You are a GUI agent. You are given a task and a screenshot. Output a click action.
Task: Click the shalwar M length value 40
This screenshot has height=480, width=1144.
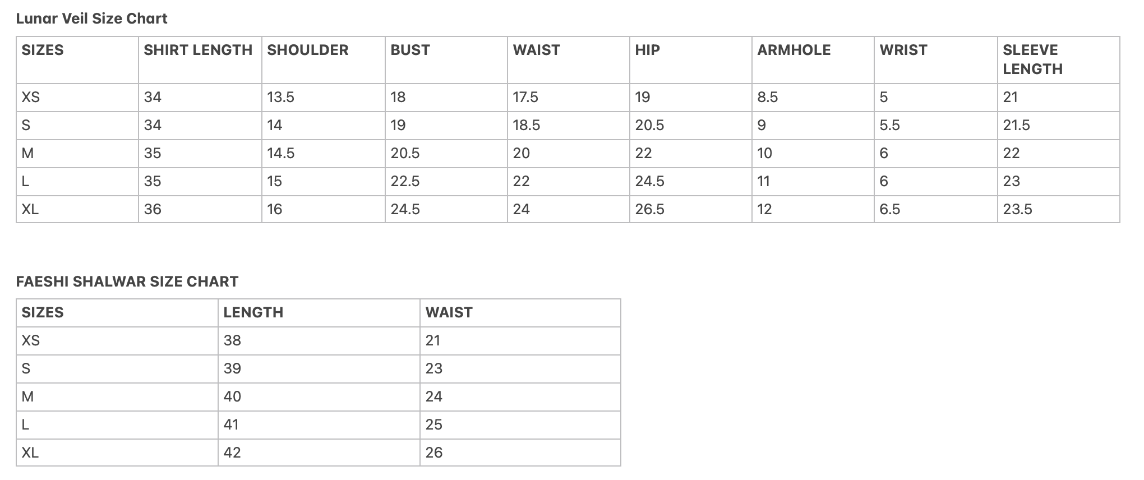pos(232,396)
